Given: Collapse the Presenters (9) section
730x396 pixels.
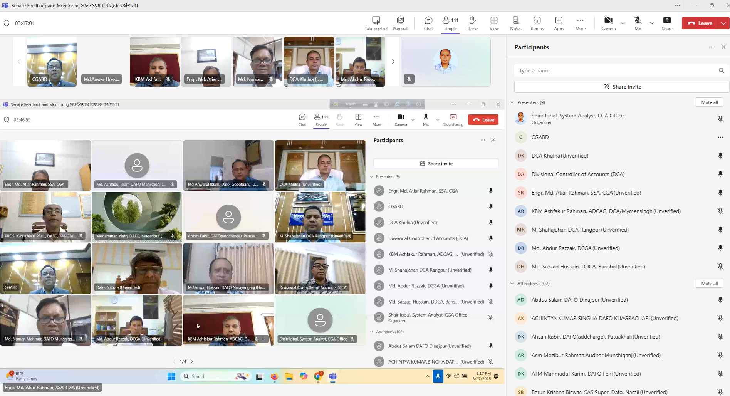Looking at the screenshot, I should pyautogui.click(x=512, y=102).
